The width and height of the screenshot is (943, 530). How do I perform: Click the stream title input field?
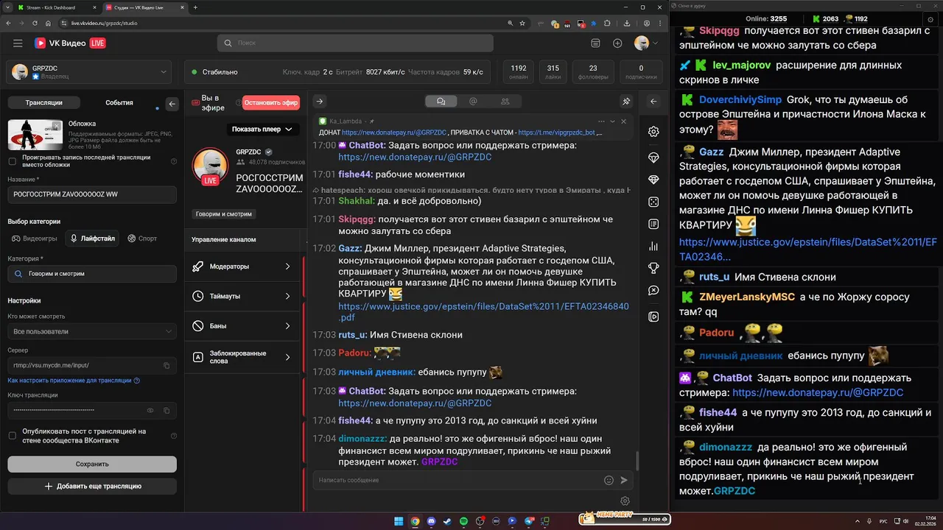[x=92, y=194]
